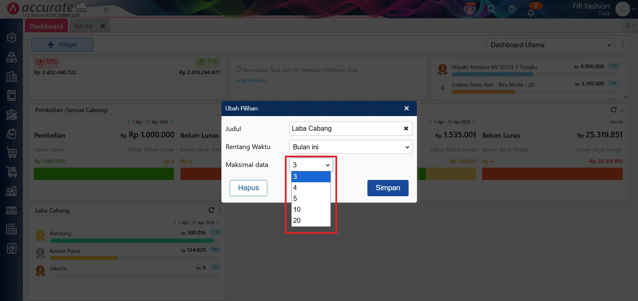This screenshot has width=638, height=301.
Task: Open the reports chart sidebar icon
Action: (x=12, y=248)
